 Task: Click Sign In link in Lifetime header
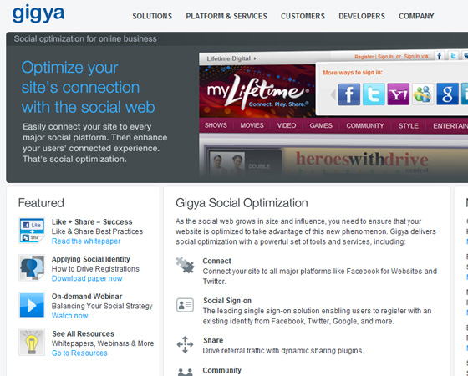click(x=385, y=57)
